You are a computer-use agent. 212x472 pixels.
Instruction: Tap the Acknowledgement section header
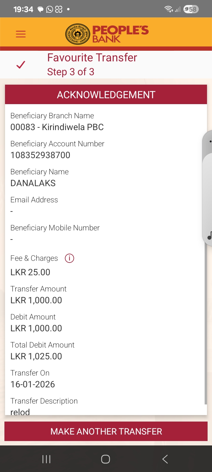point(106,95)
